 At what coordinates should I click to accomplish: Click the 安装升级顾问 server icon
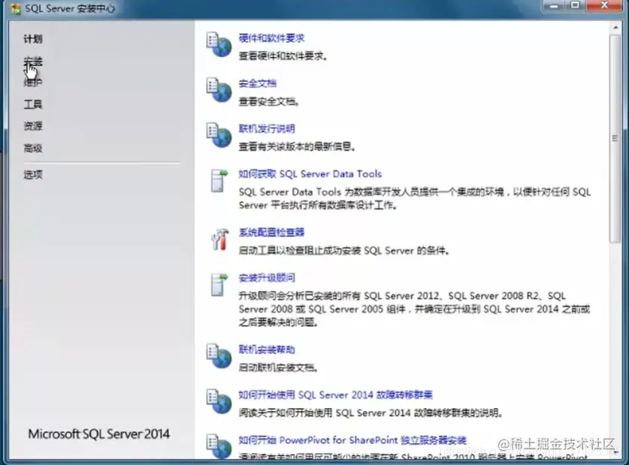coord(219,284)
